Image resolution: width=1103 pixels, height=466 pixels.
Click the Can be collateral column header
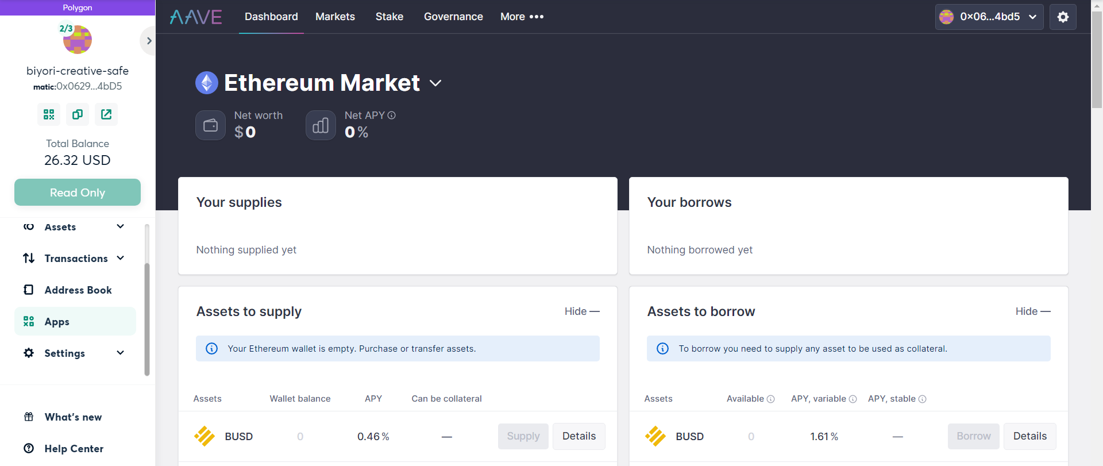[x=446, y=399]
